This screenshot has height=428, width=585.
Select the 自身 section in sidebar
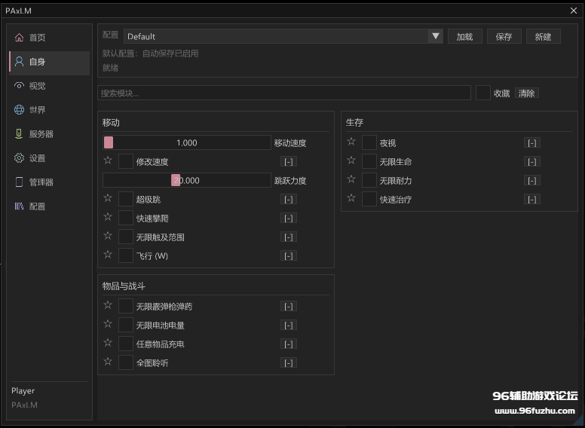(x=49, y=62)
